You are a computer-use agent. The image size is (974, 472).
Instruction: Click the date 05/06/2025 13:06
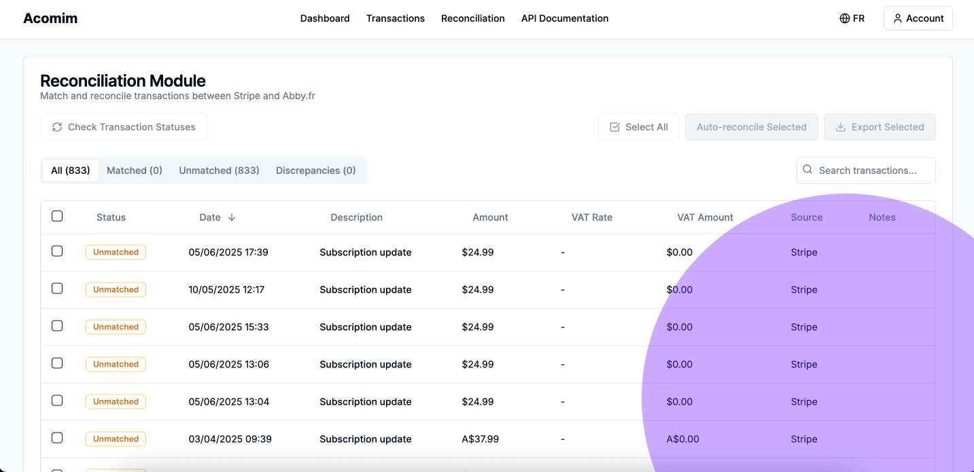pyautogui.click(x=229, y=364)
